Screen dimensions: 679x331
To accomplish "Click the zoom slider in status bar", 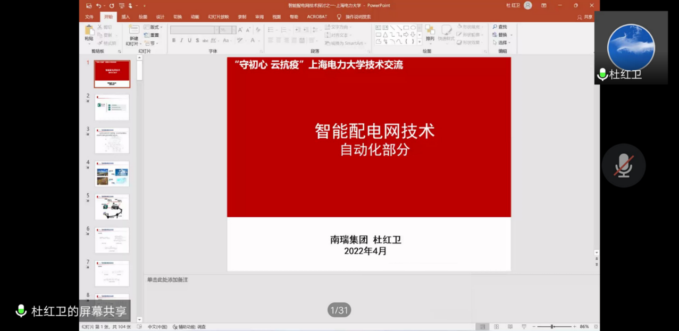I will (x=552, y=327).
